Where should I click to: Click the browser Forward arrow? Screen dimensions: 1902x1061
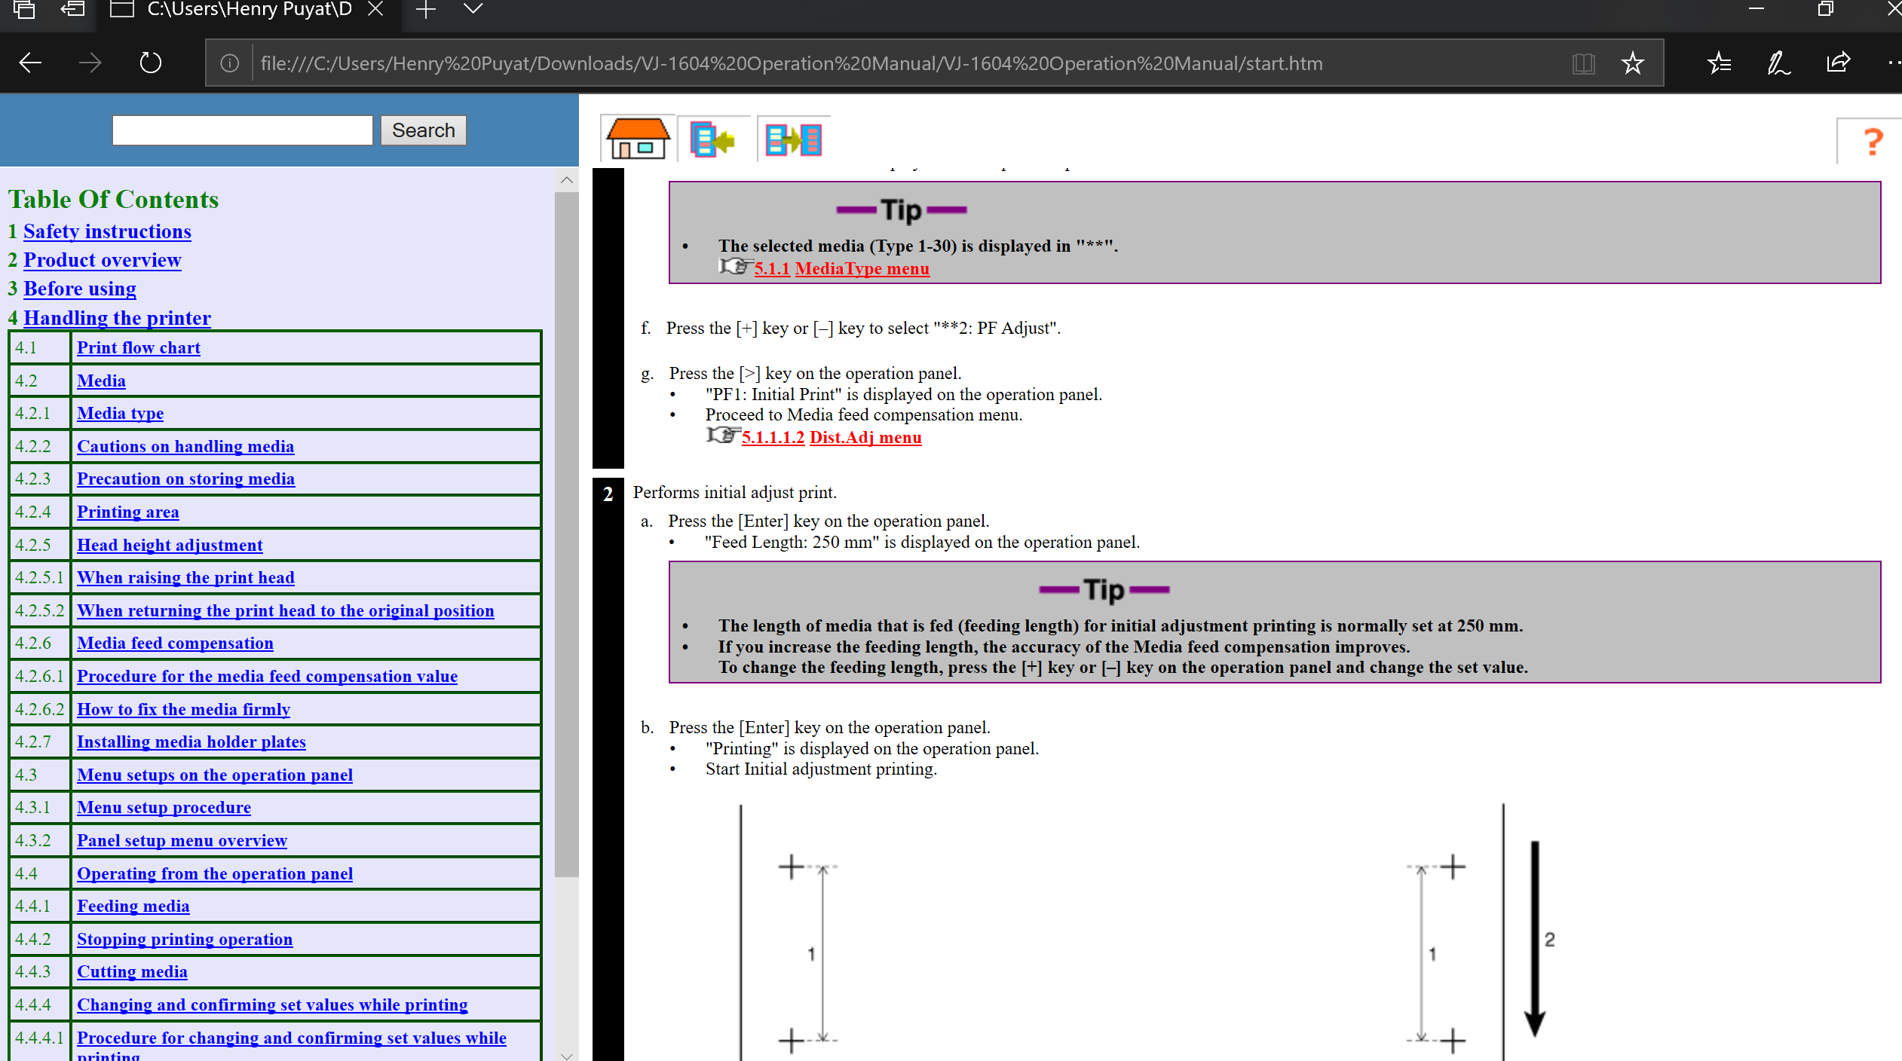tap(90, 63)
